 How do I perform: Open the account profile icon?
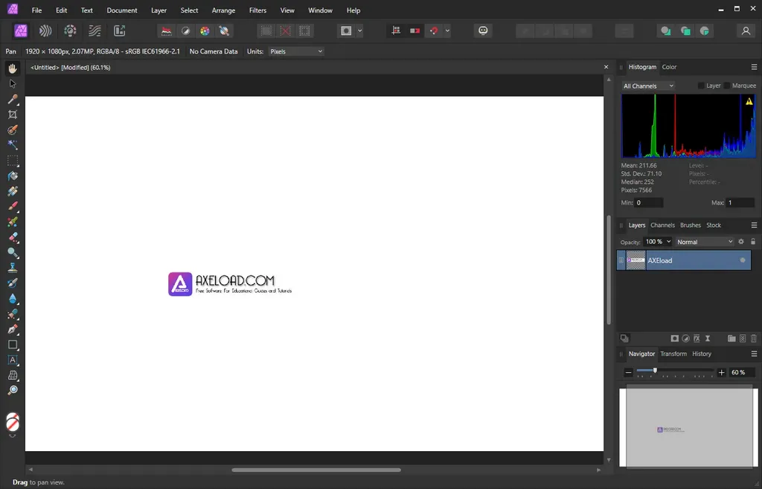(x=746, y=31)
